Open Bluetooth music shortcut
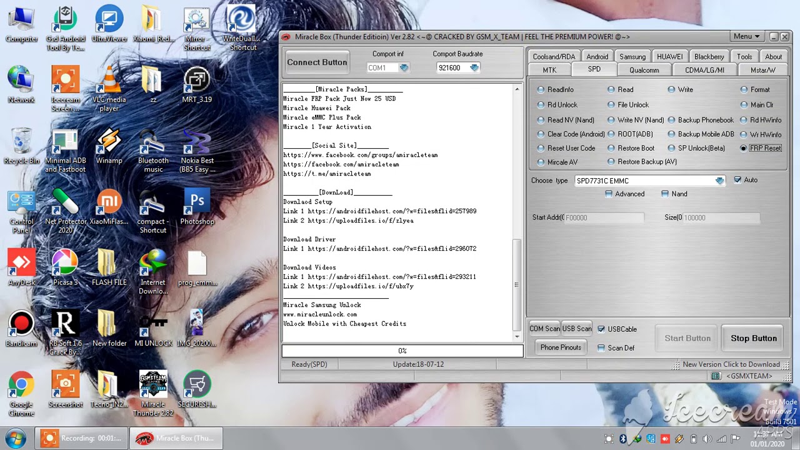Screen dimensions: 800x450 pyautogui.click(x=153, y=150)
